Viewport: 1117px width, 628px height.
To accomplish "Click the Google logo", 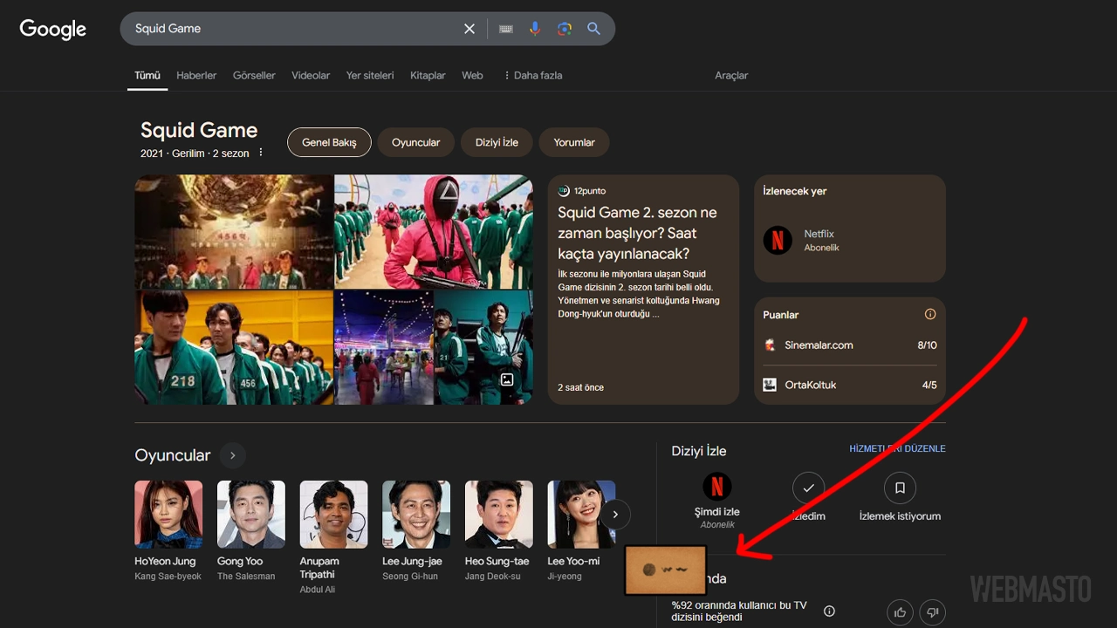I will click(53, 29).
